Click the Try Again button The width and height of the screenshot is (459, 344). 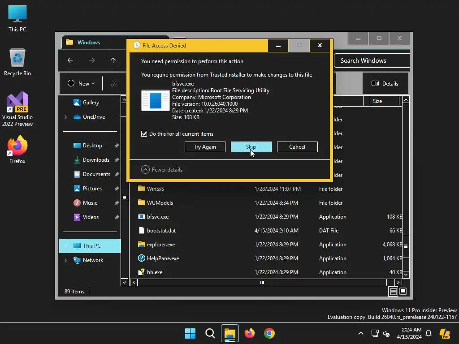(x=205, y=147)
